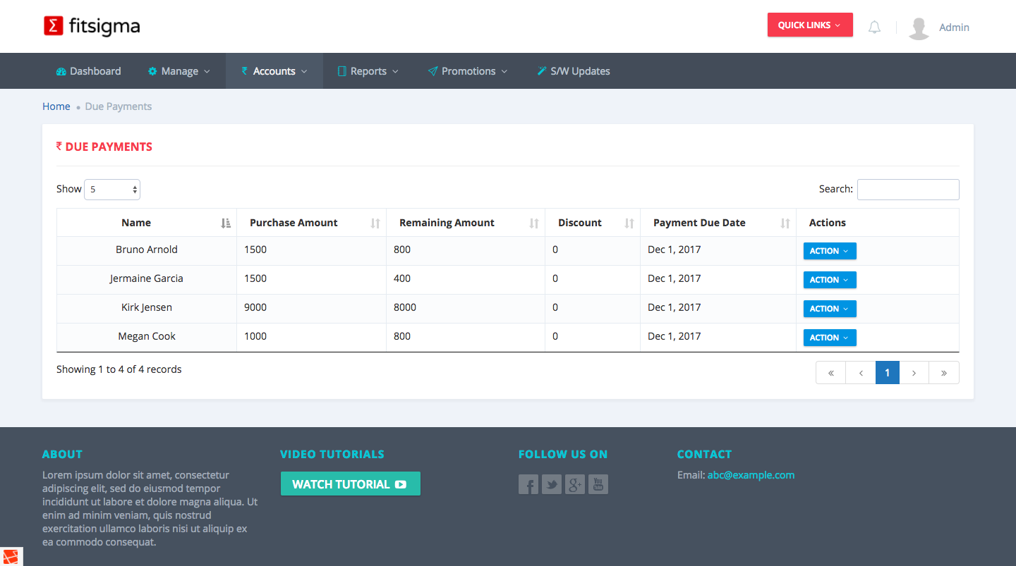
Task: Open the Google Plus social icon
Action: 575,484
